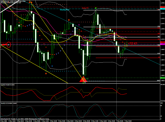Screen dimensions: 165x122
Task: Select the WeeklyPivot label
Action: (64, 10)
